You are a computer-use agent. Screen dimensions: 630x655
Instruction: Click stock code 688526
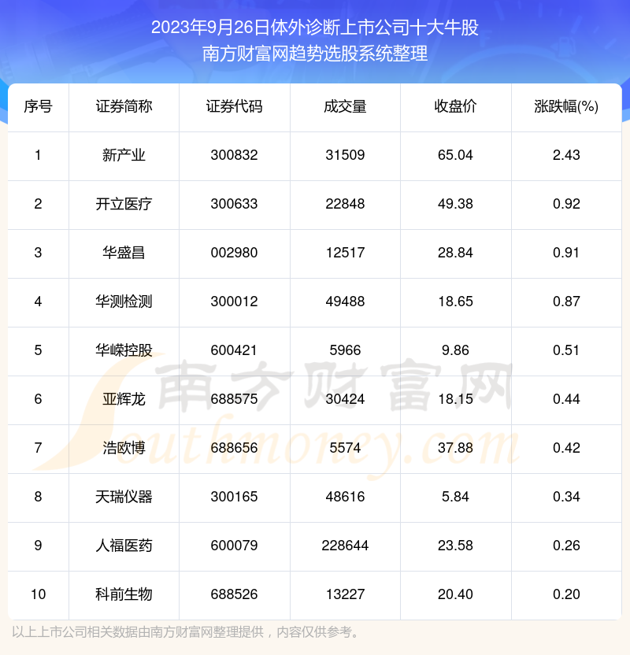[x=234, y=594]
